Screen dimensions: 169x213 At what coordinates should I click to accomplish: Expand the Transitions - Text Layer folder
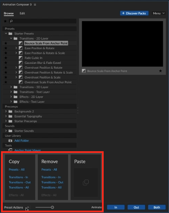click(11, 92)
